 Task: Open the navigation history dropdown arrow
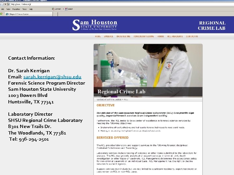[x=6, y=4]
